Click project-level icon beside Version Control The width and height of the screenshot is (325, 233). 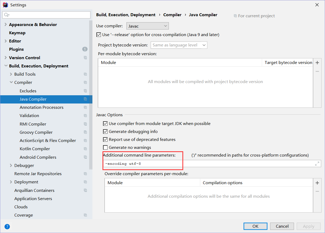pos(85,58)
